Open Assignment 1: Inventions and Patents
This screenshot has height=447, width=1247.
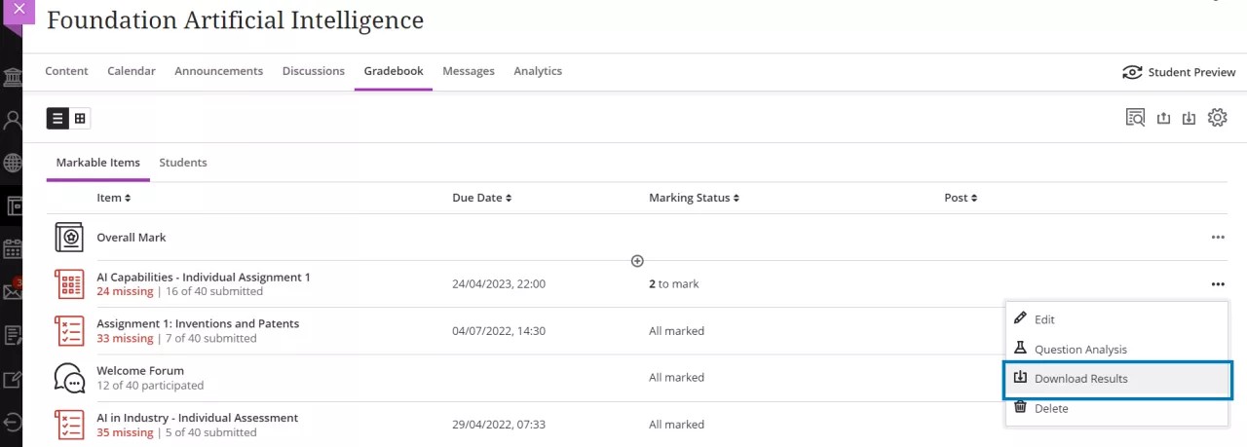pyautogui.click(x=198, y=324)
